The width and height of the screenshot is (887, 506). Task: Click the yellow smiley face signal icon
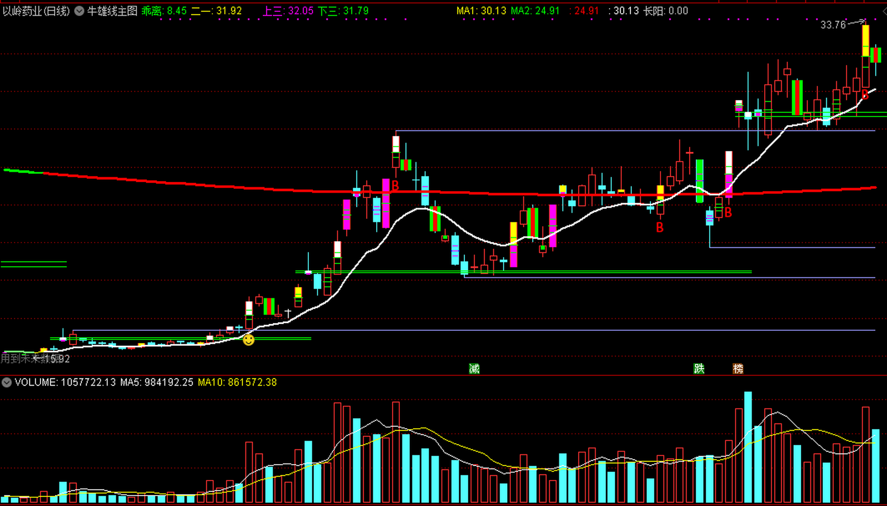249,340
